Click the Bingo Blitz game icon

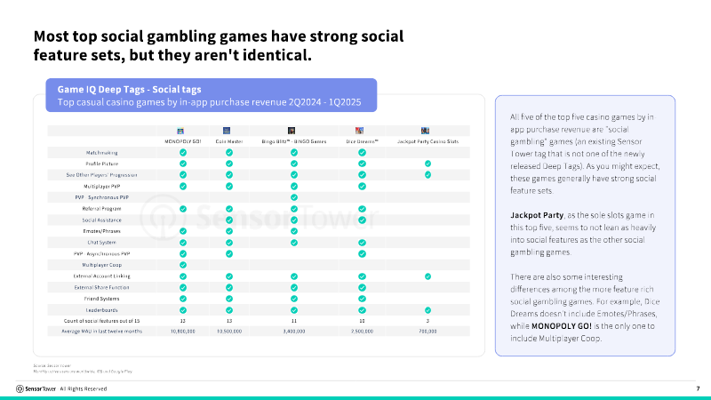[293, 130]
